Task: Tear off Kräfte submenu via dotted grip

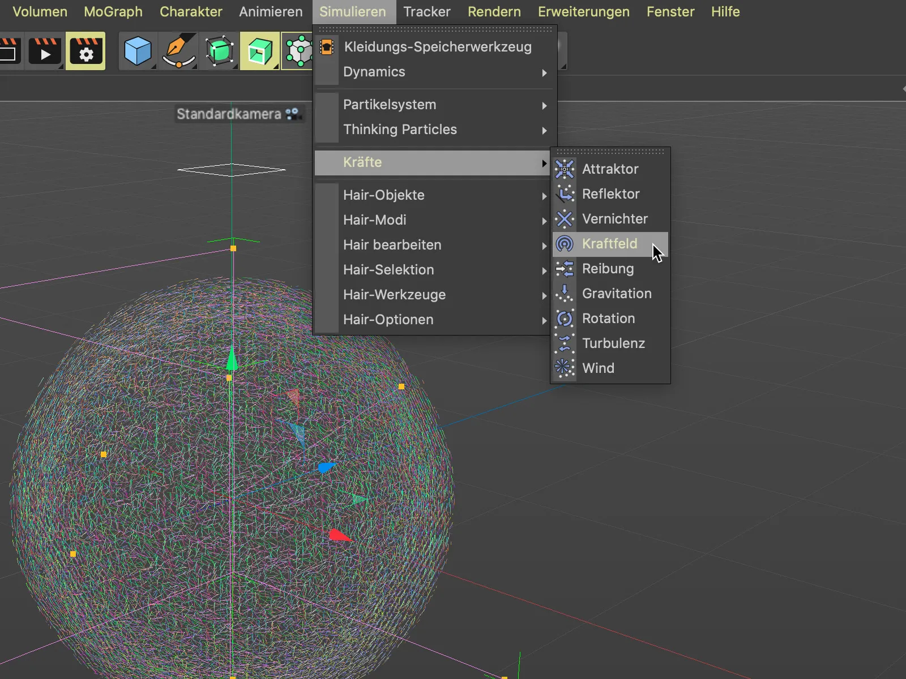Action: tap(610, 152)
